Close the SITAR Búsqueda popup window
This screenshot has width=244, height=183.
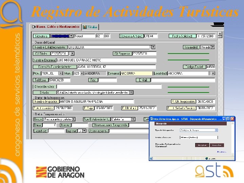[232, 119]
